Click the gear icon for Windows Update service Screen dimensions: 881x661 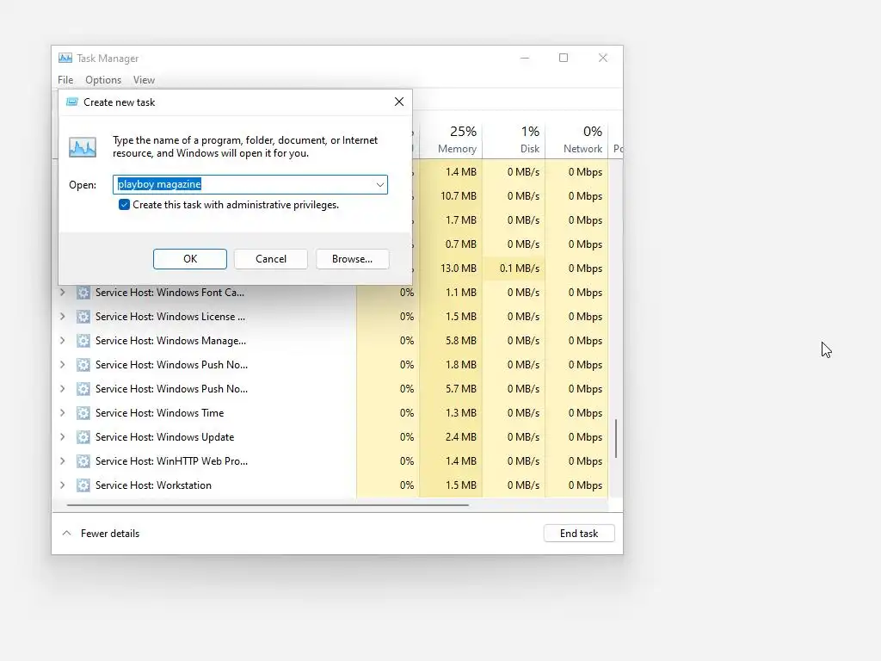[83, 436]
